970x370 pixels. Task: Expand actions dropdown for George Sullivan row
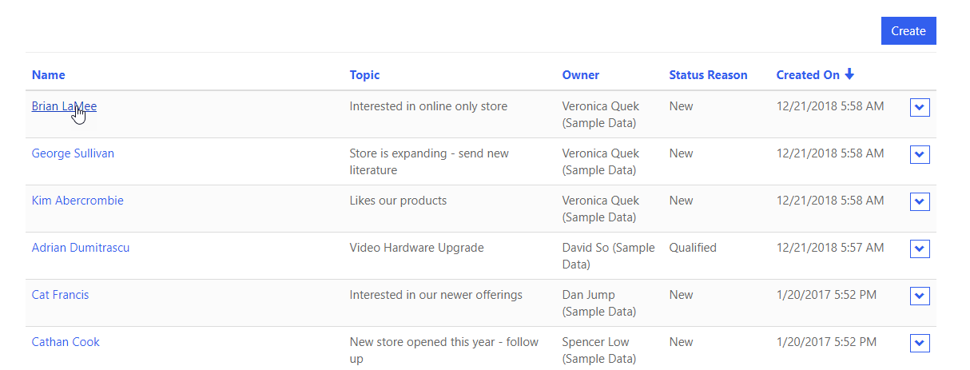coord(920,155)
